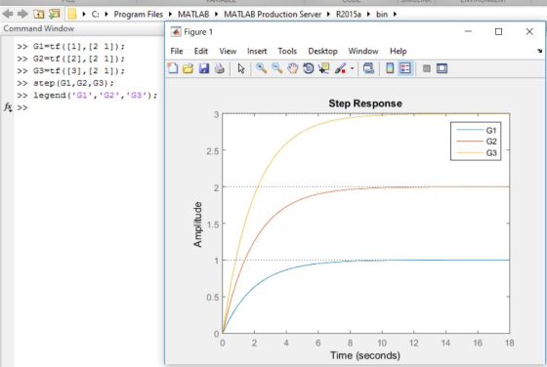Expand the arrow after bin folder
The image size is (547, 367).
pyautogui.click(x=395, y=15)
